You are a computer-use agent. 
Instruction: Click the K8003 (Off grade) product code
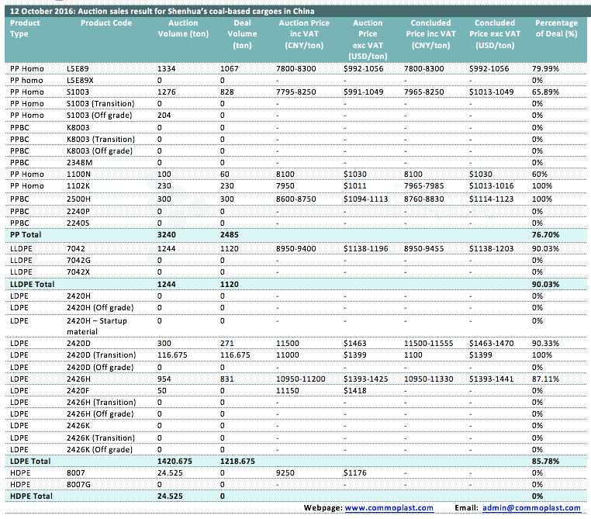point(99,151)
